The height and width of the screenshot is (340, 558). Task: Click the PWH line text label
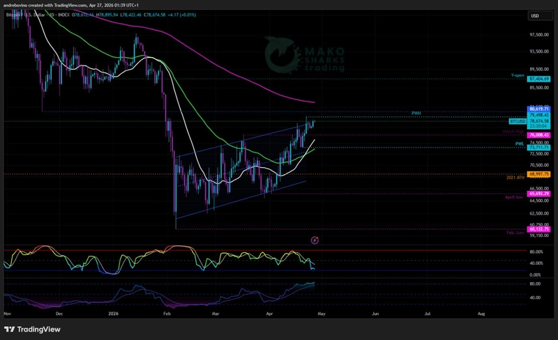(x=416, y=112)
